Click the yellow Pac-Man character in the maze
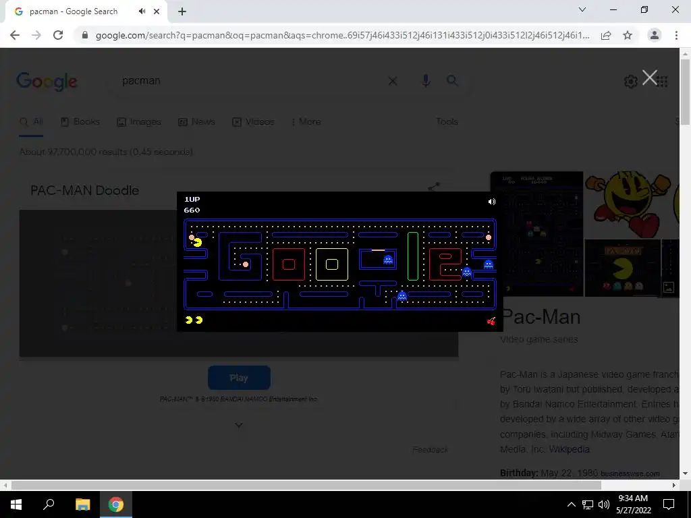The image size is (691, 518). click(x=198, y=242)
